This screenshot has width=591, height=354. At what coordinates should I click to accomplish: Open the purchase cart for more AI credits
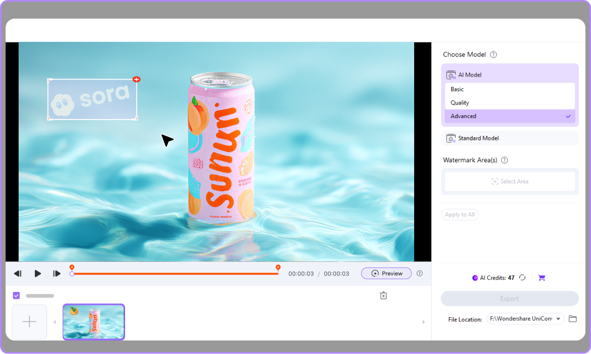point(541,277)
